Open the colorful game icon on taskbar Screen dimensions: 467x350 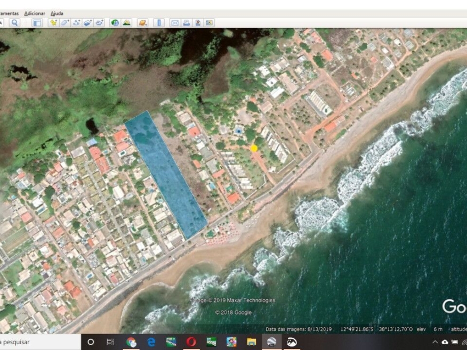(231, 342)
